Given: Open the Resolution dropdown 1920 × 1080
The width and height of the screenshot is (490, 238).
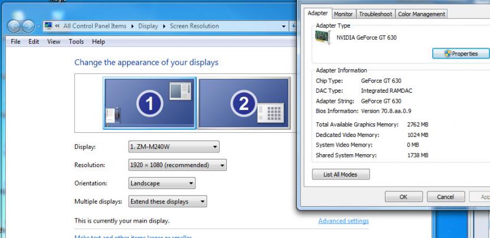Looking at the screenshot, I should [x=177, y=165].
